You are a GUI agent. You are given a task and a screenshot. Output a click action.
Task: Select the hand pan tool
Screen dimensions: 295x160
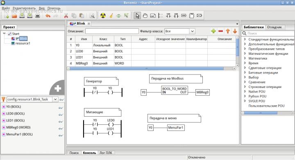click(x=145, y=16)
